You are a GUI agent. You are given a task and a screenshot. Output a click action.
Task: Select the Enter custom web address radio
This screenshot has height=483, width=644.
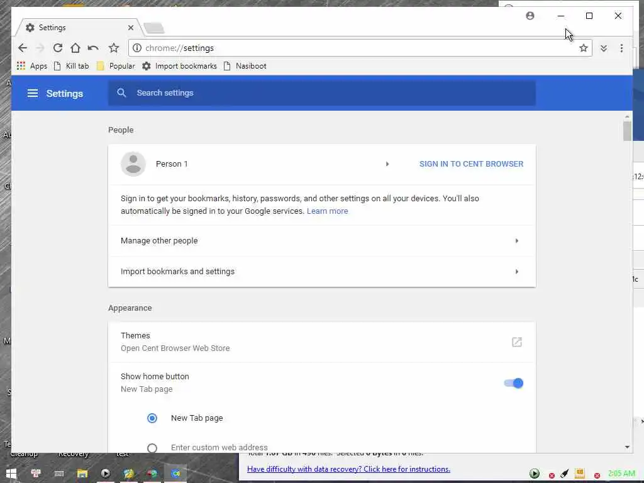[152, 448]
